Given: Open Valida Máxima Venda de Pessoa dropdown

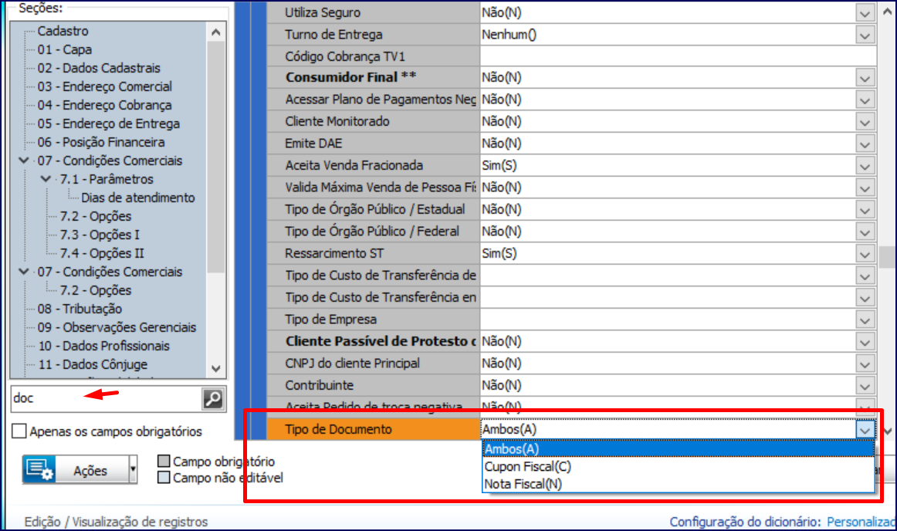Looking at the screenshot, I should click(x=865, y=188).
